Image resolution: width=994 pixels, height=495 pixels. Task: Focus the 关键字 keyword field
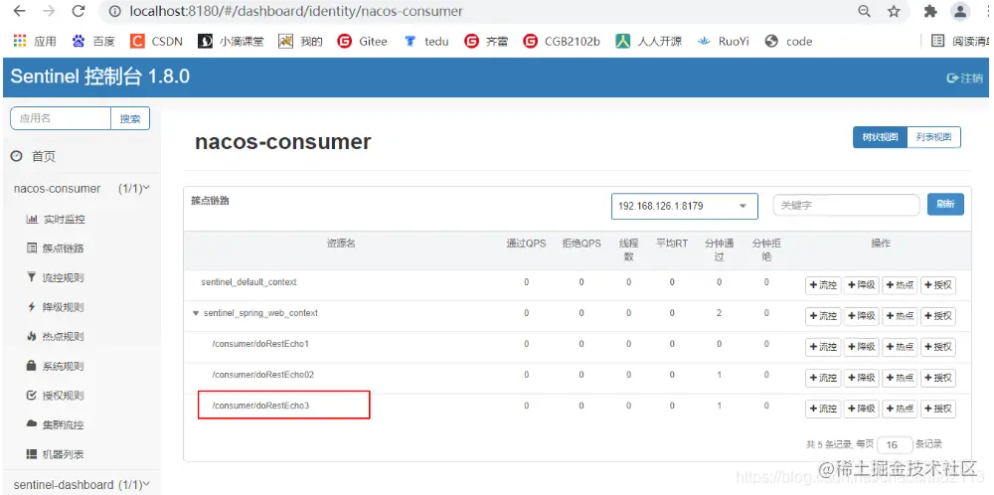[846, 206]
